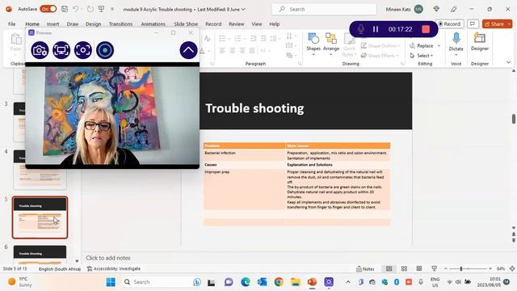
Task: Switch to the Design tab
Action: 94,24
